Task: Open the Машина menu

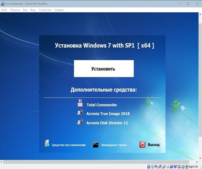Action: [x=15, y=10]
